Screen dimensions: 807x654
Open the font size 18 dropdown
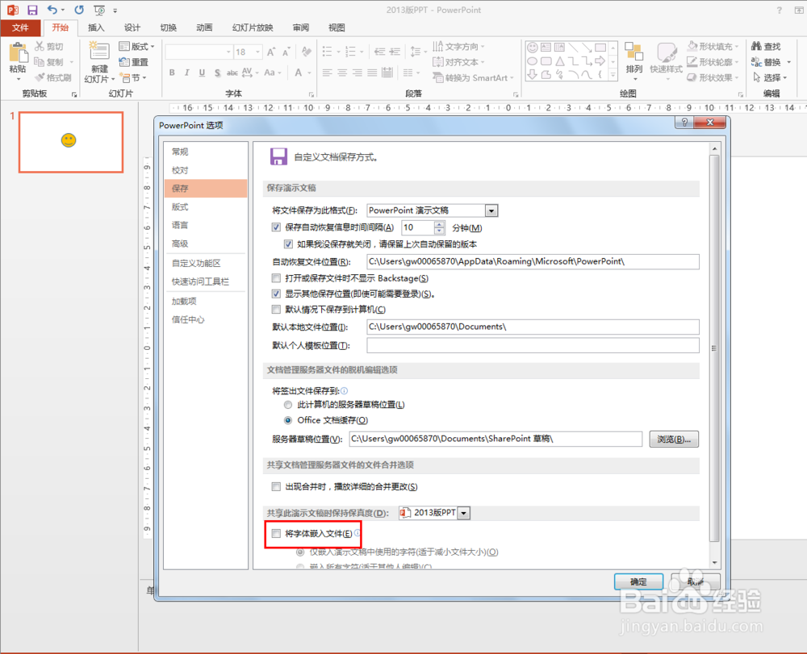257,52
